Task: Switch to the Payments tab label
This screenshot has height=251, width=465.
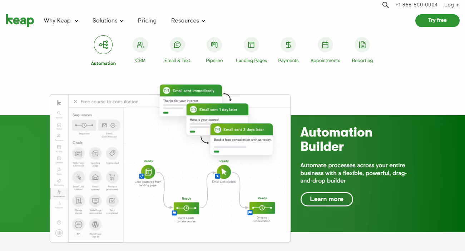Action: [288, 61]
